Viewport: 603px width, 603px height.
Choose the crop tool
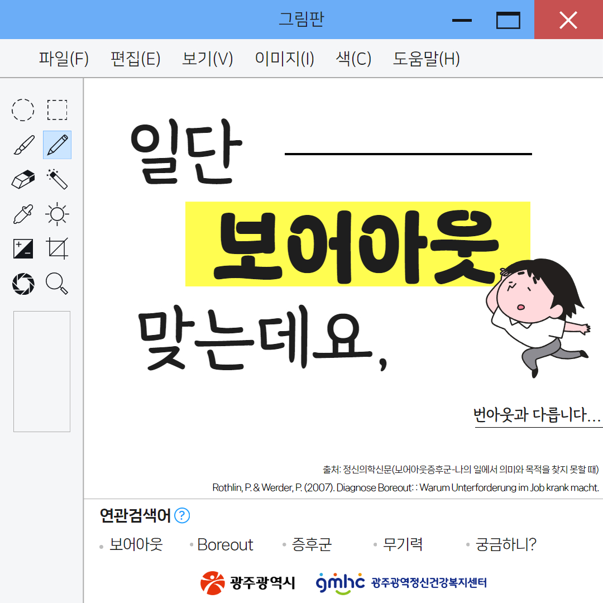coord(57,248)
